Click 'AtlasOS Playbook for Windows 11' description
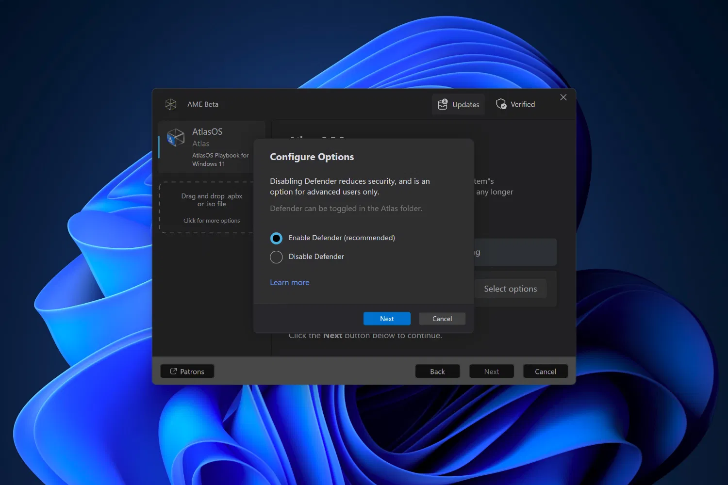Screen dimensions: 728x485 [x=220, y=160]
